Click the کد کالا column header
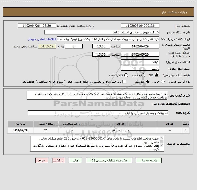Screen dimensions: 197x190 (x=169, y=124)
